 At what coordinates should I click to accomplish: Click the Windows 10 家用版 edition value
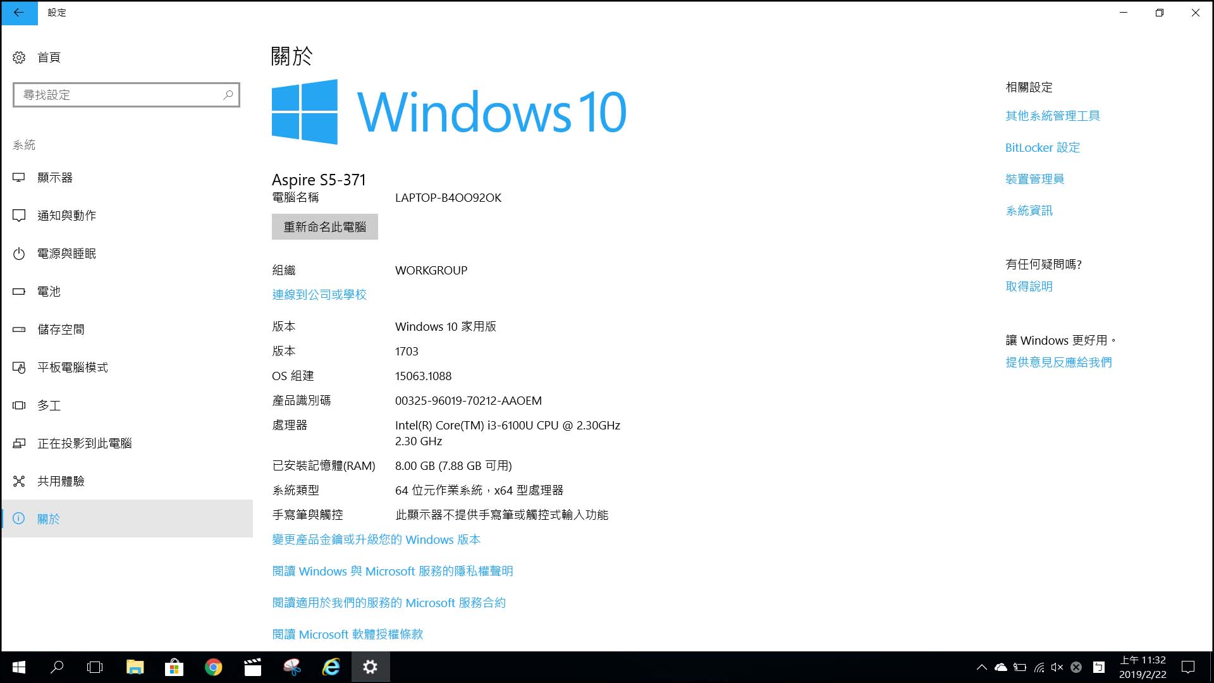[x=446, y=327]
